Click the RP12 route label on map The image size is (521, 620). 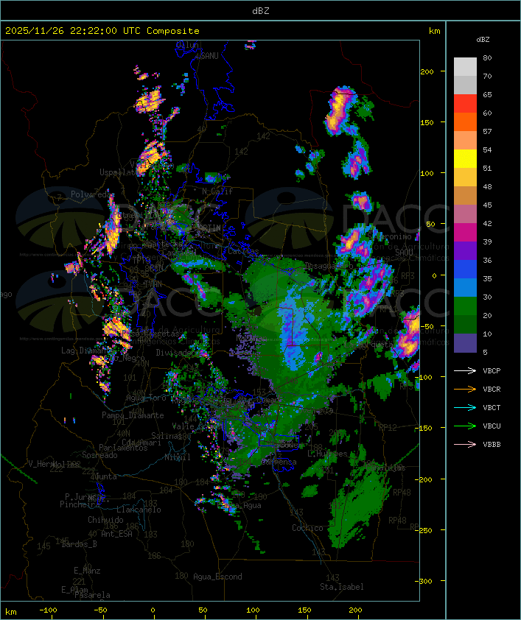coord(388,427)
